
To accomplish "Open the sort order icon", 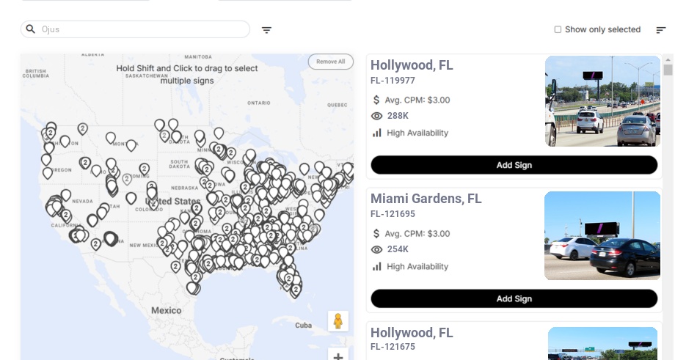I will click(661, 30).
